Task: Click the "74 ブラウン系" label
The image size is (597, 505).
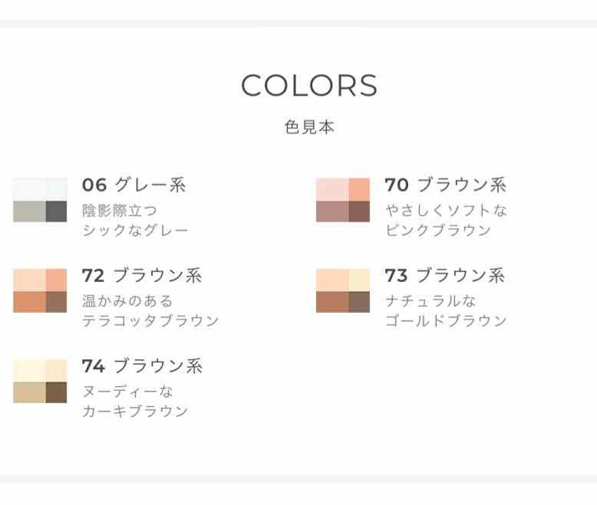Action: 142,366
